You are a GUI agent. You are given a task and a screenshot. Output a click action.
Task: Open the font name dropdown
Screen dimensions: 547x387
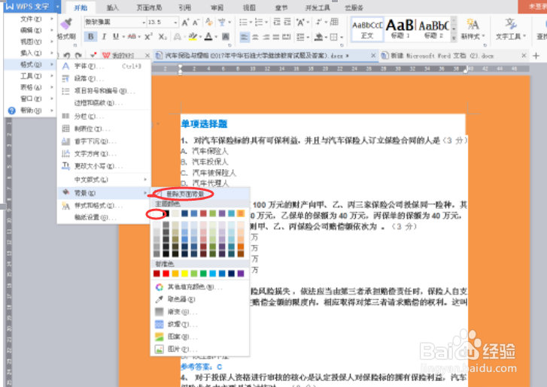pyautogui.click(x=144, y=23)
